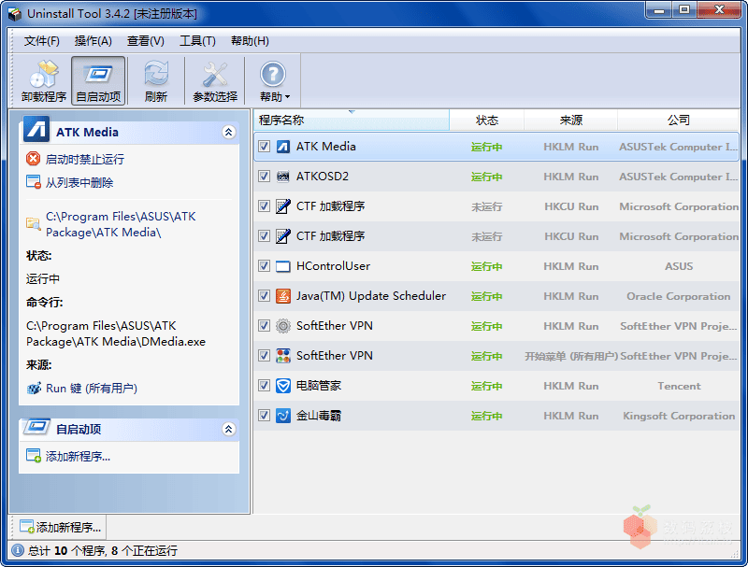Viewport: 748px width, 567px height.
Task: Click the folder icon beside the ASUS path
Action: 34,223
